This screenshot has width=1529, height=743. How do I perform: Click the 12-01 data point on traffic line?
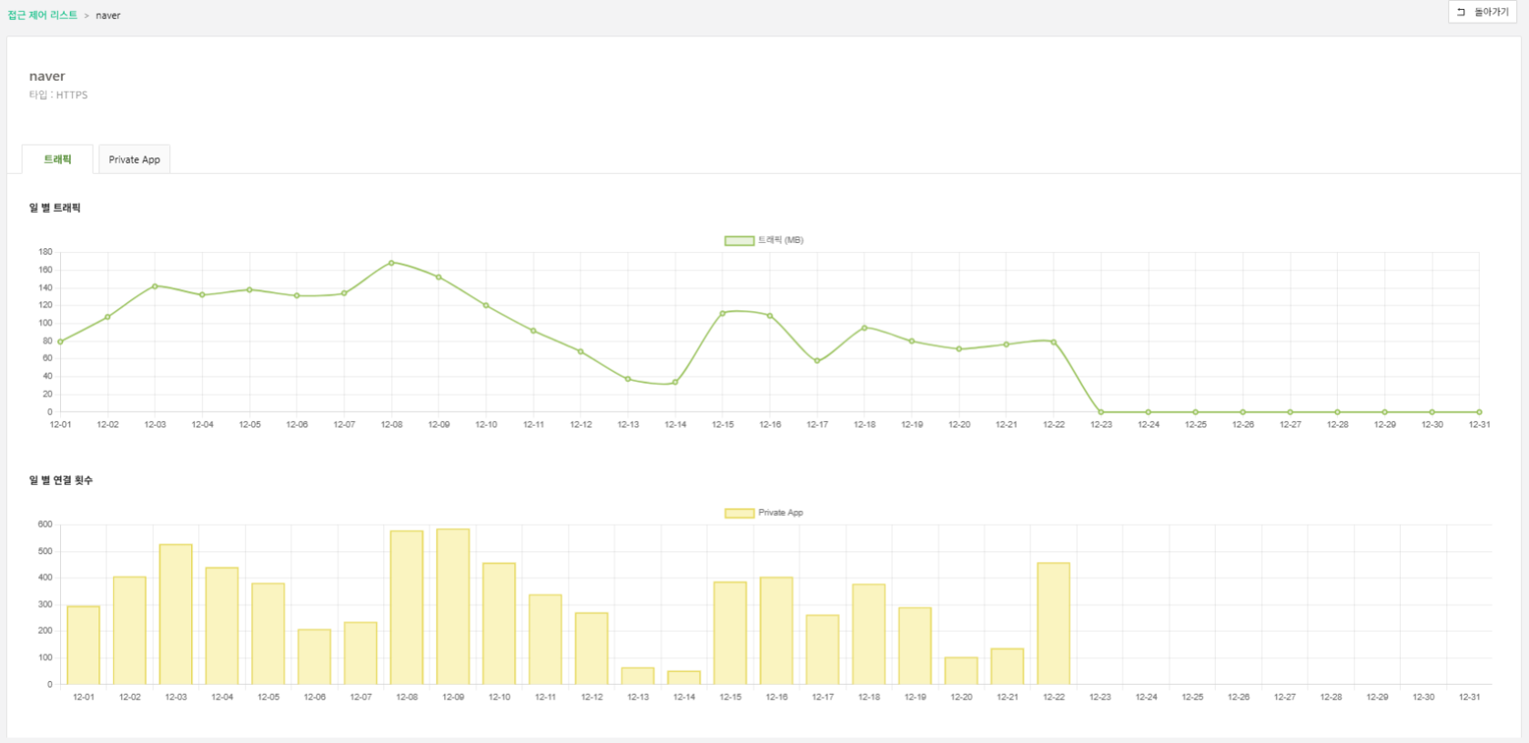pyautogui.click(x=61, y=342)
